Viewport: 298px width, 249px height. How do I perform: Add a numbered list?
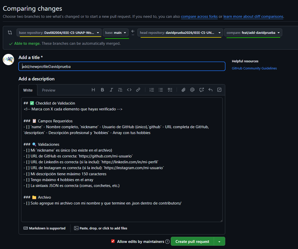(152, 90)
